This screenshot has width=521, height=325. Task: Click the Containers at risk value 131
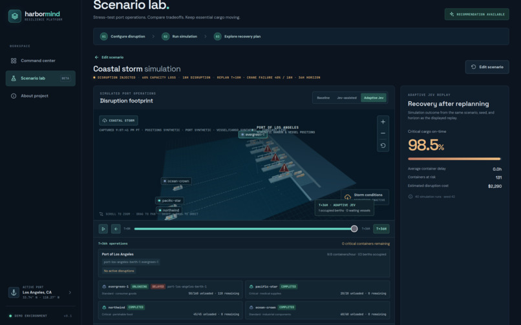pyautogui.click(x=498, y=178)
